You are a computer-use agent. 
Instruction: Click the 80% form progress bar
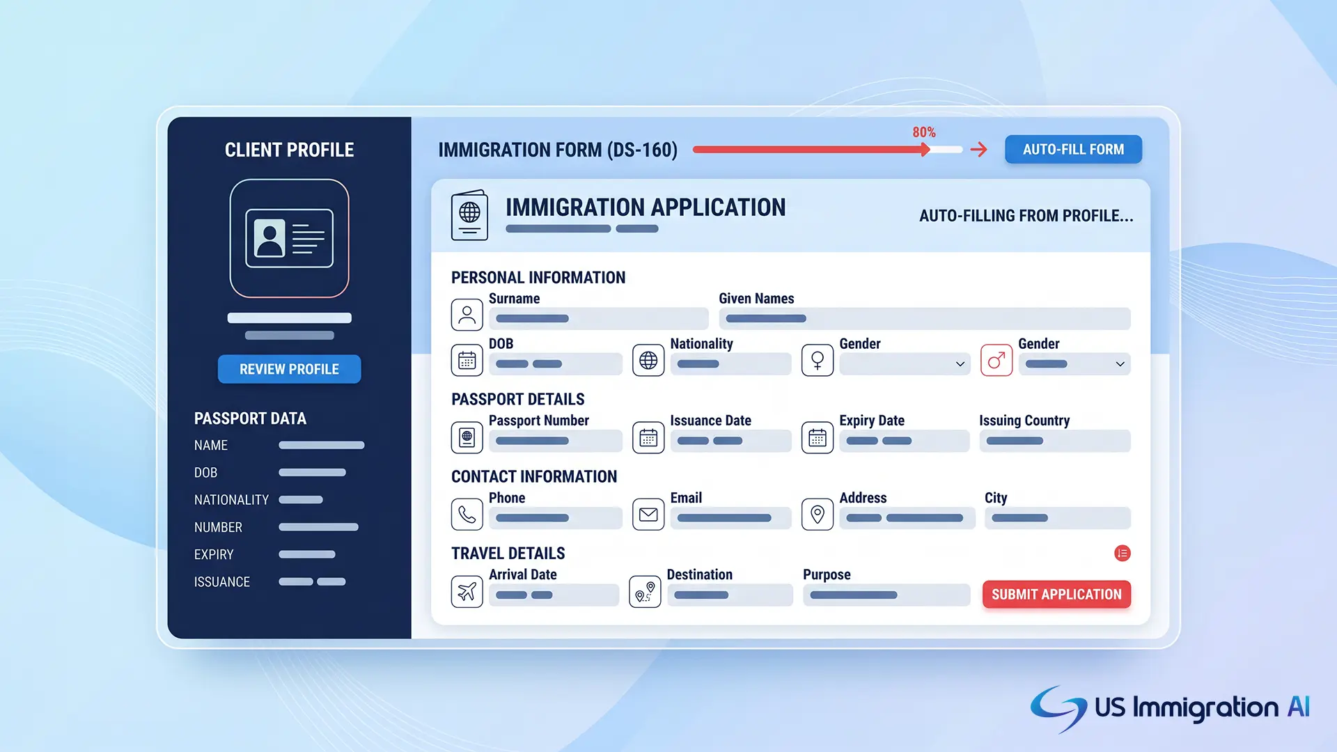(x=827, y=149)
